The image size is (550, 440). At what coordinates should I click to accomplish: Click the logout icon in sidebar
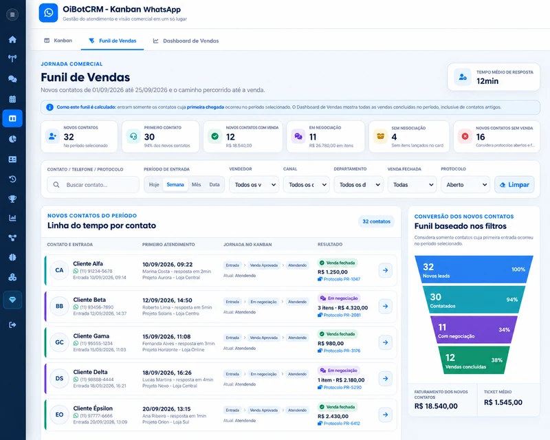point(12,325)
